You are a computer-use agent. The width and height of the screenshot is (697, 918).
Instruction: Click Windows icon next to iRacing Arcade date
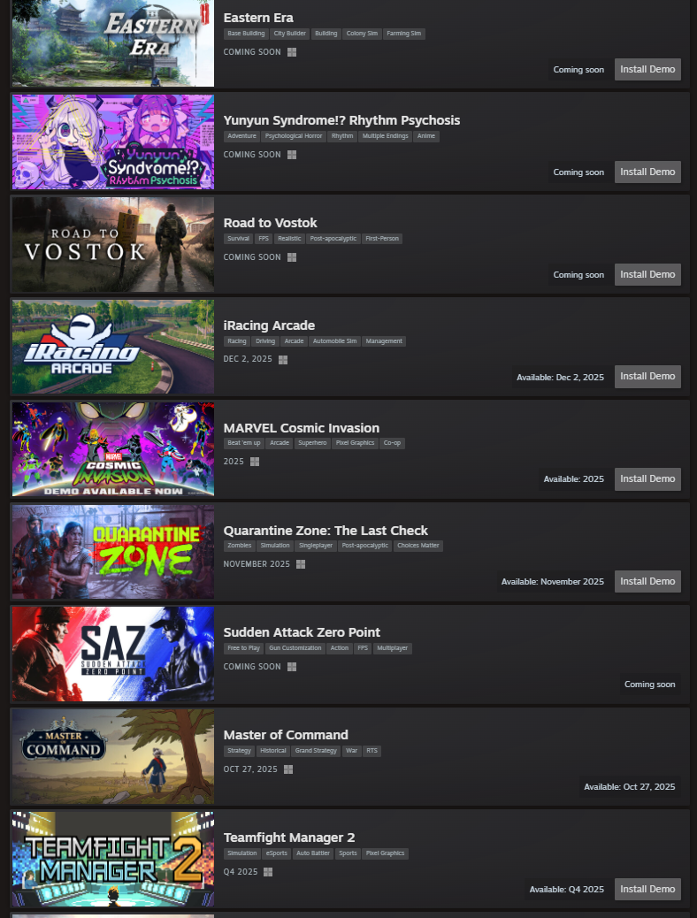pos(283,359)
